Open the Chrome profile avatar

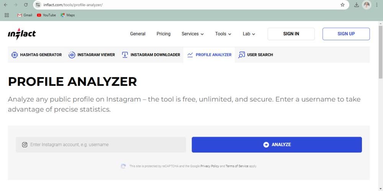367,5
